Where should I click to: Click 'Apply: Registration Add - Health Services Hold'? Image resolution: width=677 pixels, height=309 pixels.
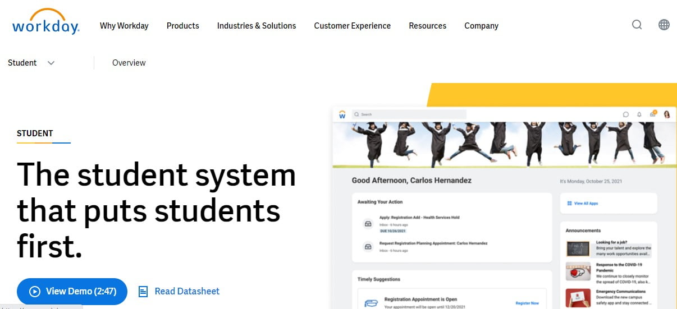click(419, 218)
